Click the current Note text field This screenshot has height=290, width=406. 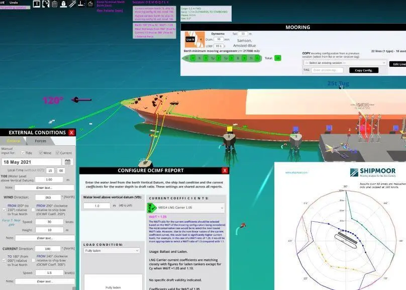point(45,281)
